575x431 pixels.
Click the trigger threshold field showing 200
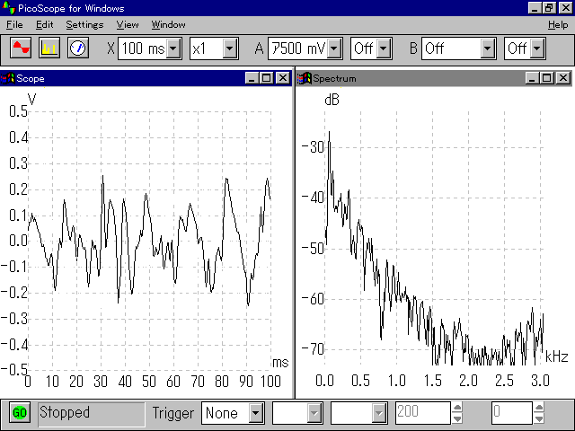pos(422,413)
